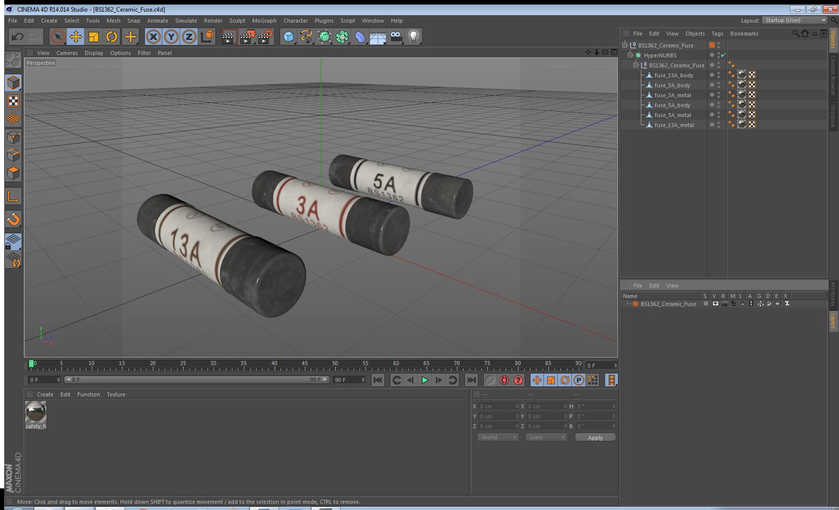The image size is (839, 510).
Task: Toggle Autokeying red button in timeline
Action: pyautogui.click(x=504, y=380)
